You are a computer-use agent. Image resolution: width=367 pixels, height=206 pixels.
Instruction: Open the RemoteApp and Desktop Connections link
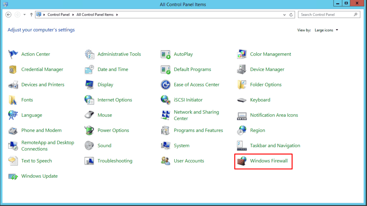(48, 145)
